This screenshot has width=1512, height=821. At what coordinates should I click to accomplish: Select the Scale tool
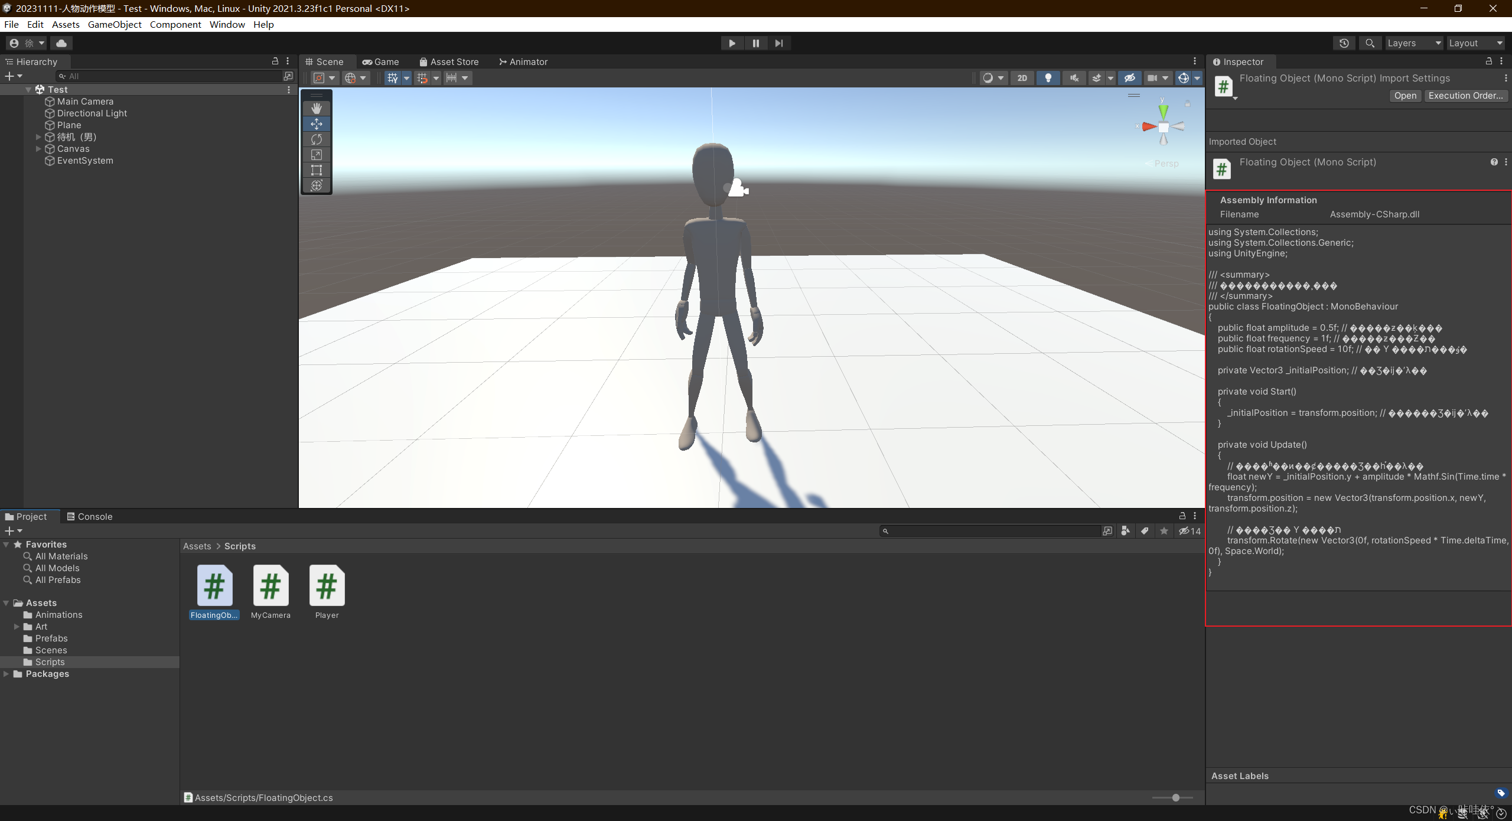317,155
